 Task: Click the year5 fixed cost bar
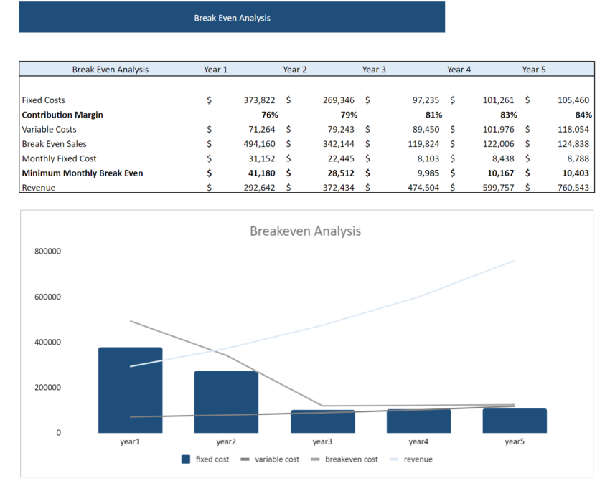[x=515, y=419]
